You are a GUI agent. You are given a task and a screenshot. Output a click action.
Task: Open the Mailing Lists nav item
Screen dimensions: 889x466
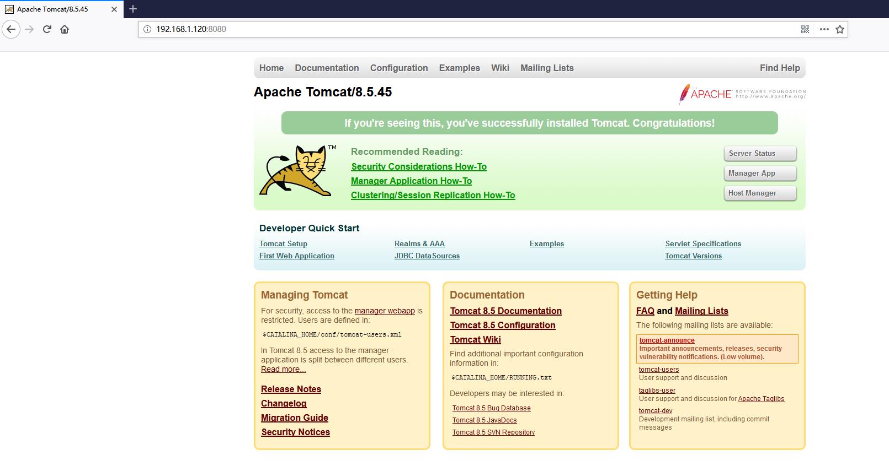point(547,68)
